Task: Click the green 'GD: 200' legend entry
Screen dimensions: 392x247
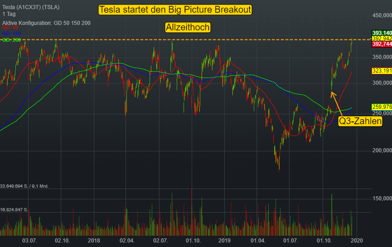Action: point(11,40)
